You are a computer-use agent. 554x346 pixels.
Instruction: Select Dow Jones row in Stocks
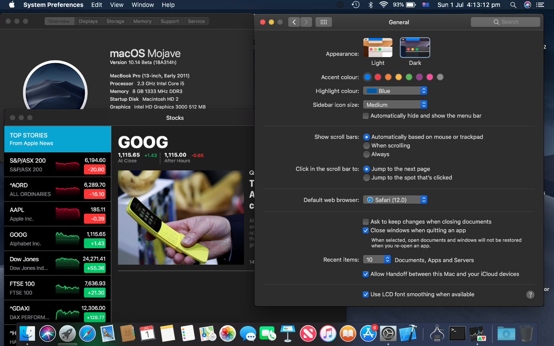(x=58, y=263)
